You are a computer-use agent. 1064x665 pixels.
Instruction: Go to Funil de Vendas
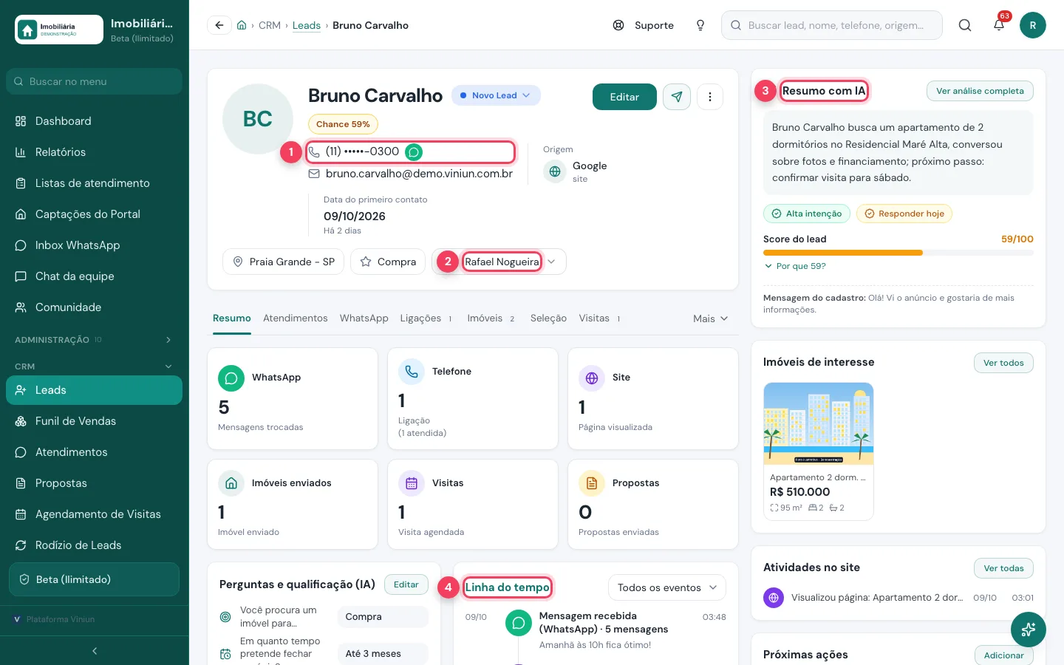coord(95,421)
